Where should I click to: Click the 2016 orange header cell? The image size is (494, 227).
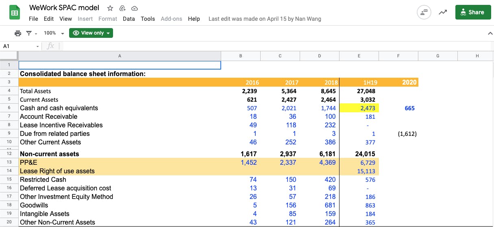(241, 82)
